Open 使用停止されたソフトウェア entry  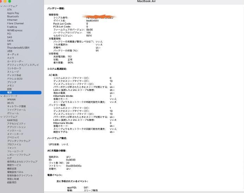coord(22,162)
